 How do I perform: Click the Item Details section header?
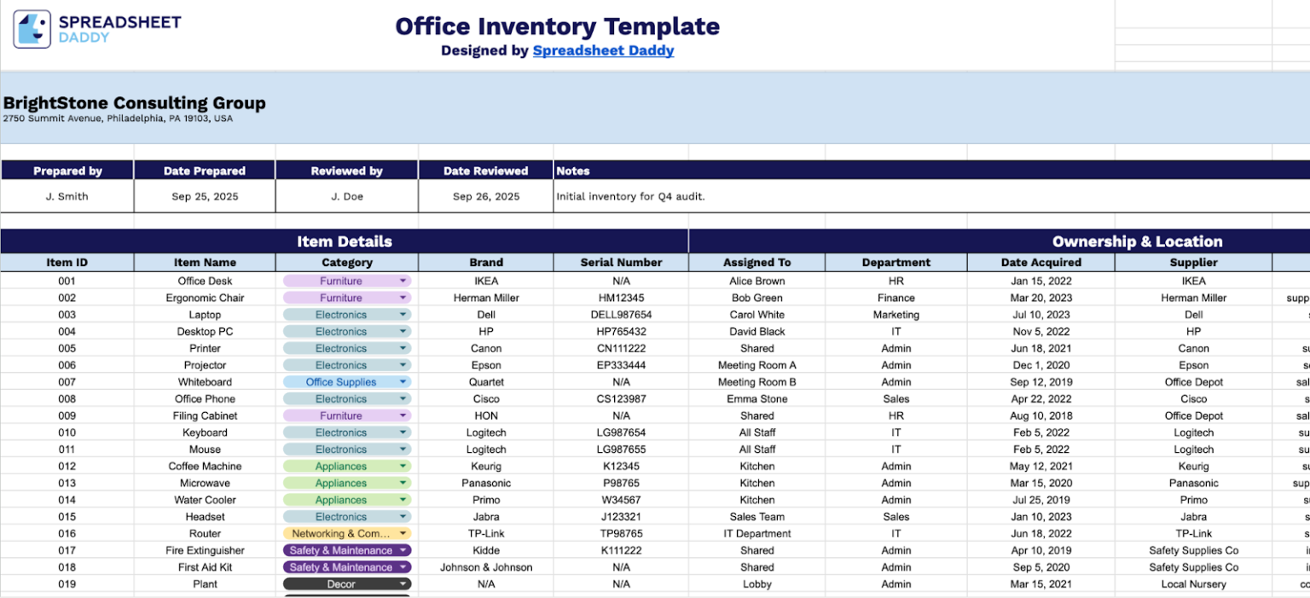point(345,241)
